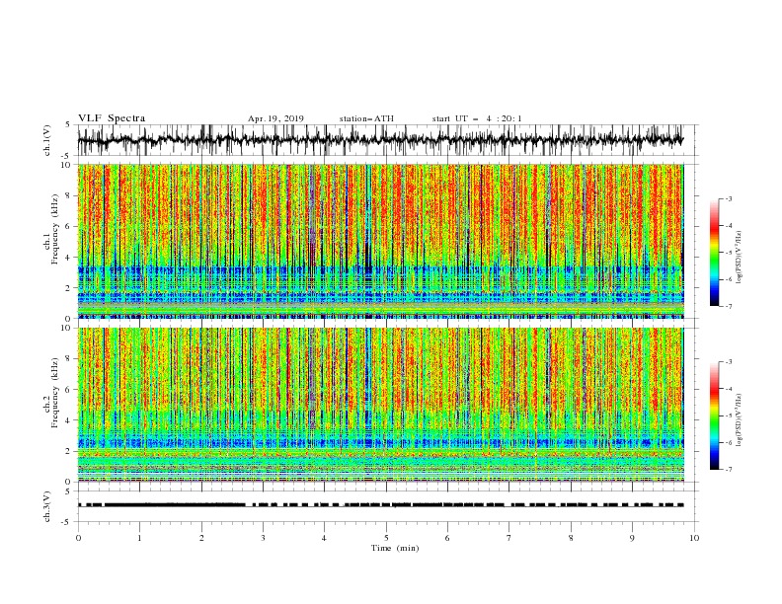Screen dimensions: 782x604
Task: Click time axis tick label "2"
Action: coord(201,538)
